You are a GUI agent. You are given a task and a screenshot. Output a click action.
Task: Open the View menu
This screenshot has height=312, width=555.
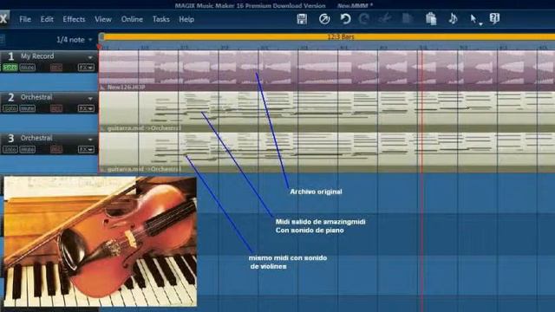point(103,19)
